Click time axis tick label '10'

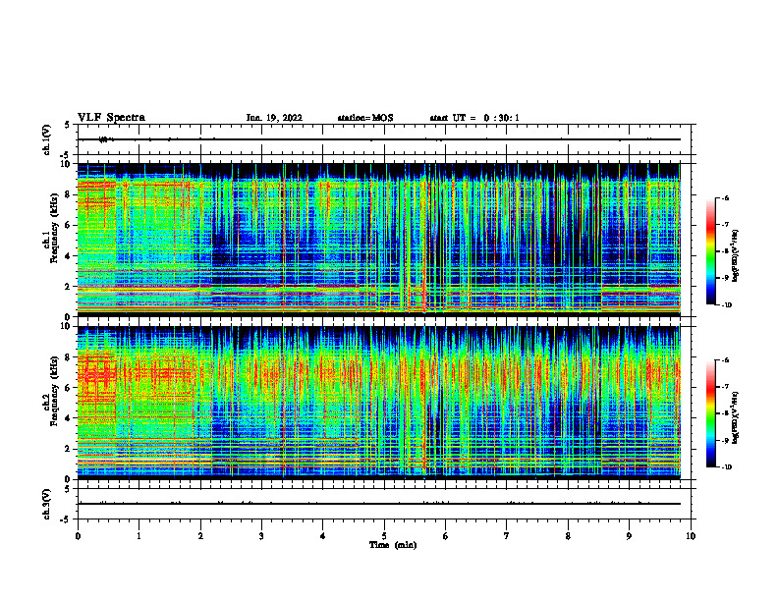pyautogui.click(x=691, y=536)
